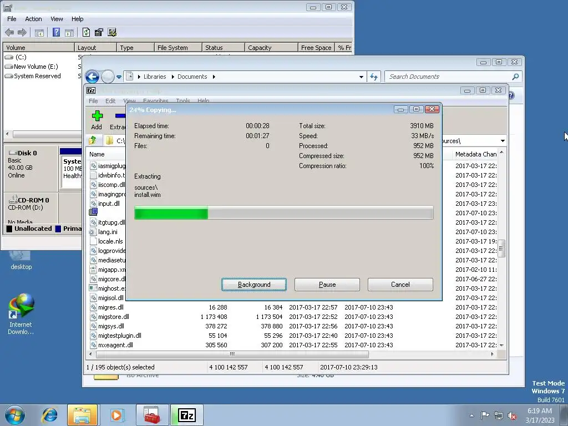This screenshot has width=568, height=426.
Task: Click Disk Management forward arrow icon
Action: (22, 33)
